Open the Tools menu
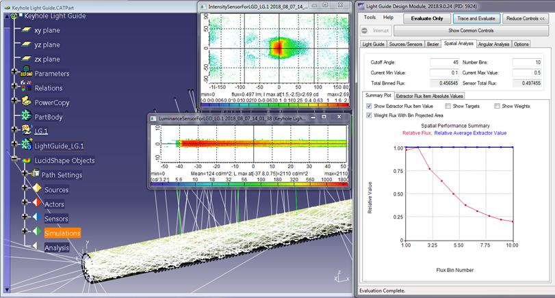This screenshot has height=298, width=555. pos(370,17)
